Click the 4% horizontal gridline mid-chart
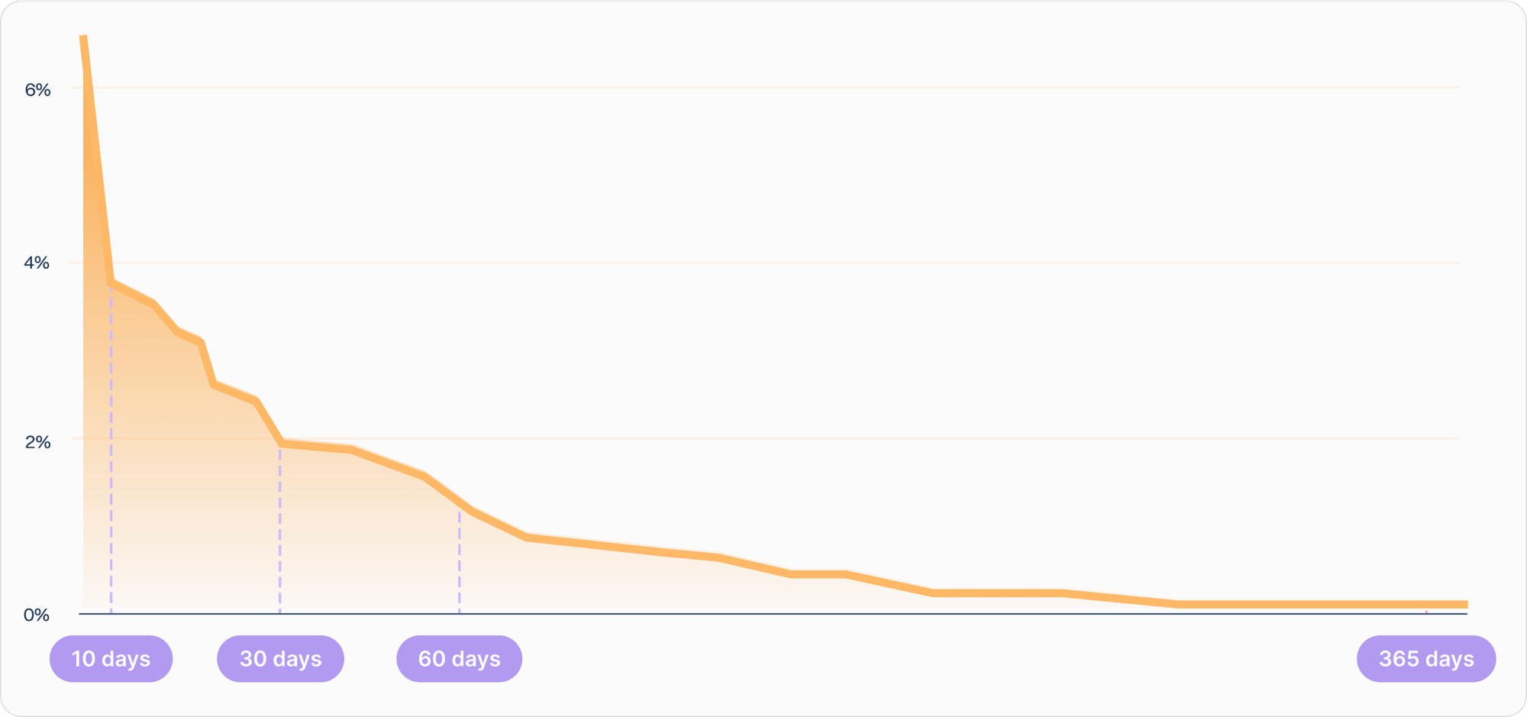Image resolution: width=1527 pixels, height=717 pixels. (763, 263)
